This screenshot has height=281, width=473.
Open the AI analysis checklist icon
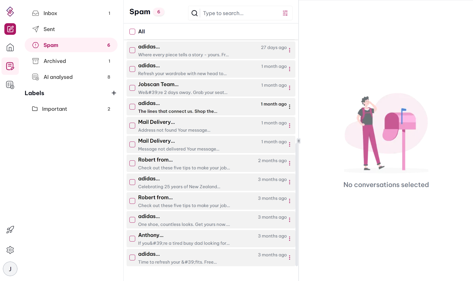[10, 85]
